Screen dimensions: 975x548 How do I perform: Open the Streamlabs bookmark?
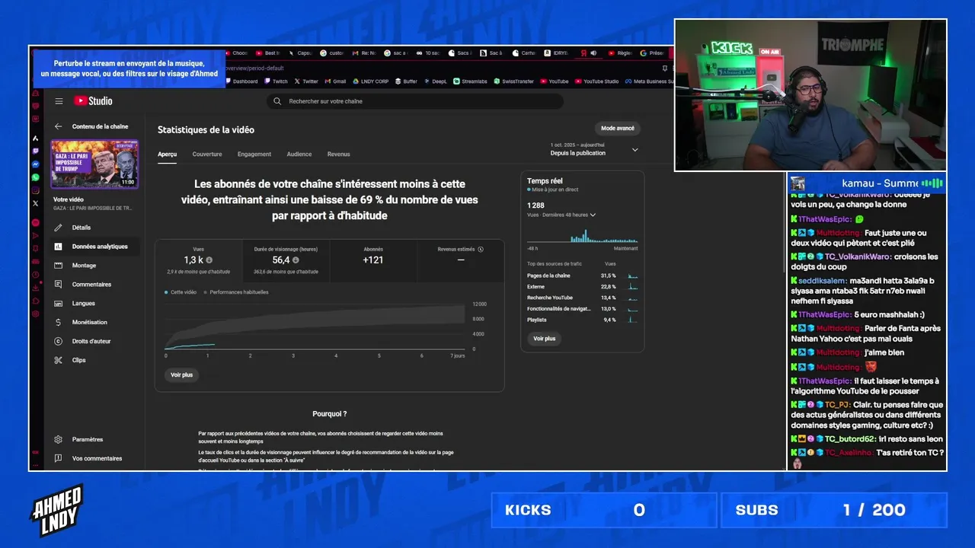(471, 81)
